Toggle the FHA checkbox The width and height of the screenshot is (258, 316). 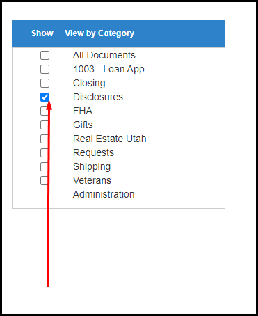[45, 111]
